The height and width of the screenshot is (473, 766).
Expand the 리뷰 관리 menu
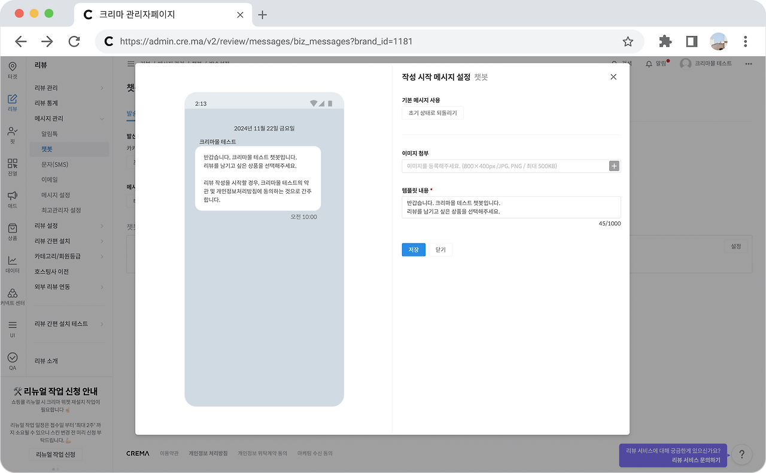(69, 88)
